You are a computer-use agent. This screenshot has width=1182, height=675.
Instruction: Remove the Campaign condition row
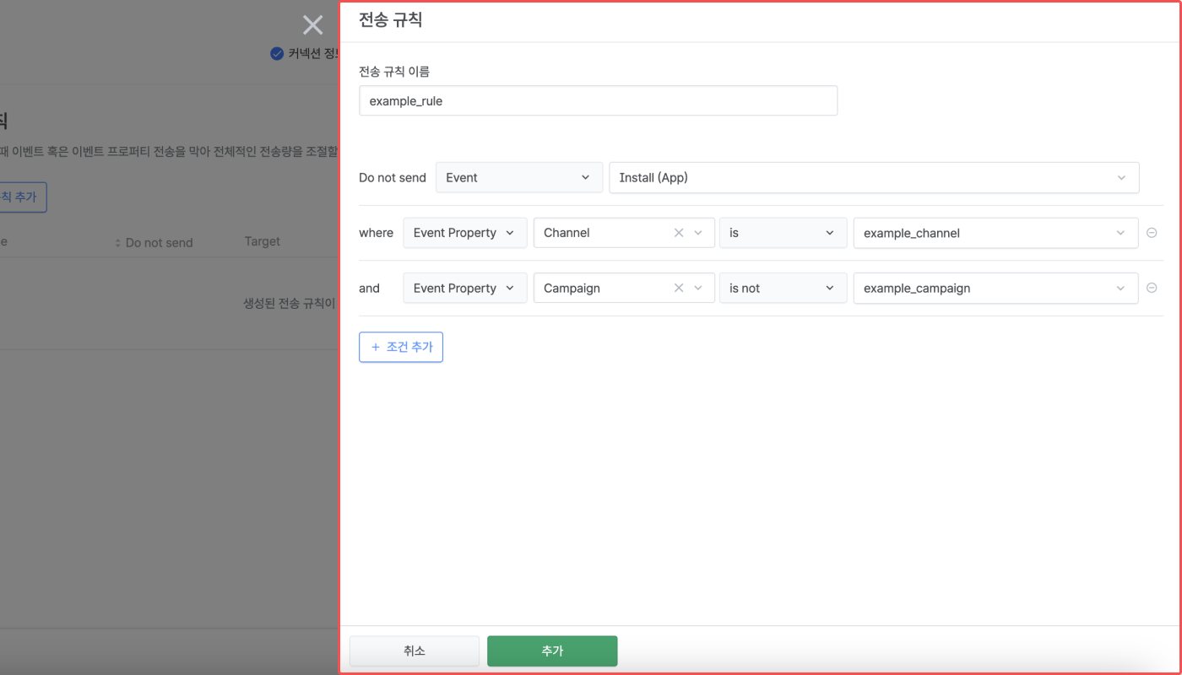tap(1152, 288)
